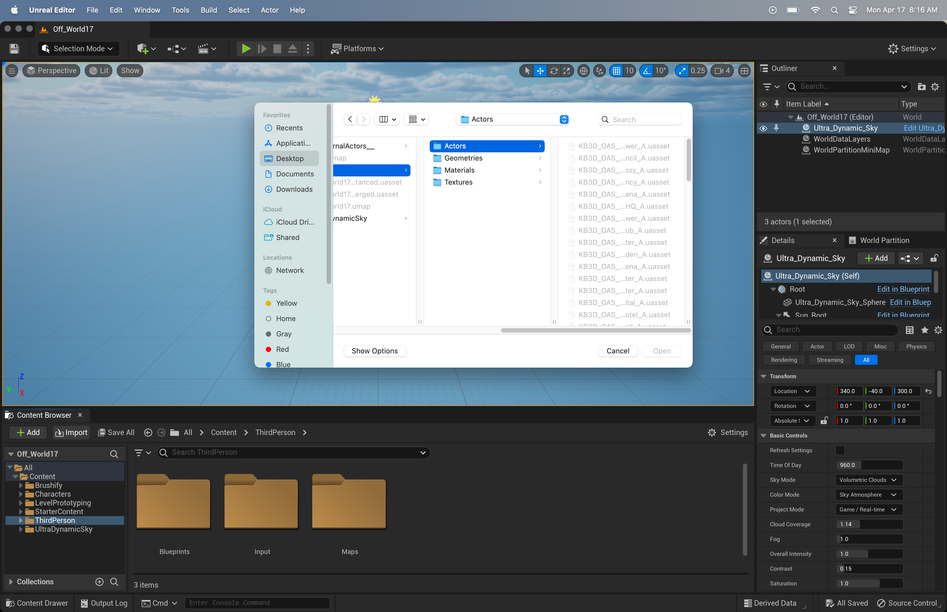Screen dimensions: 947x612
Task: Open Outliner filter dropdown icon
Action: pos(771,87)
